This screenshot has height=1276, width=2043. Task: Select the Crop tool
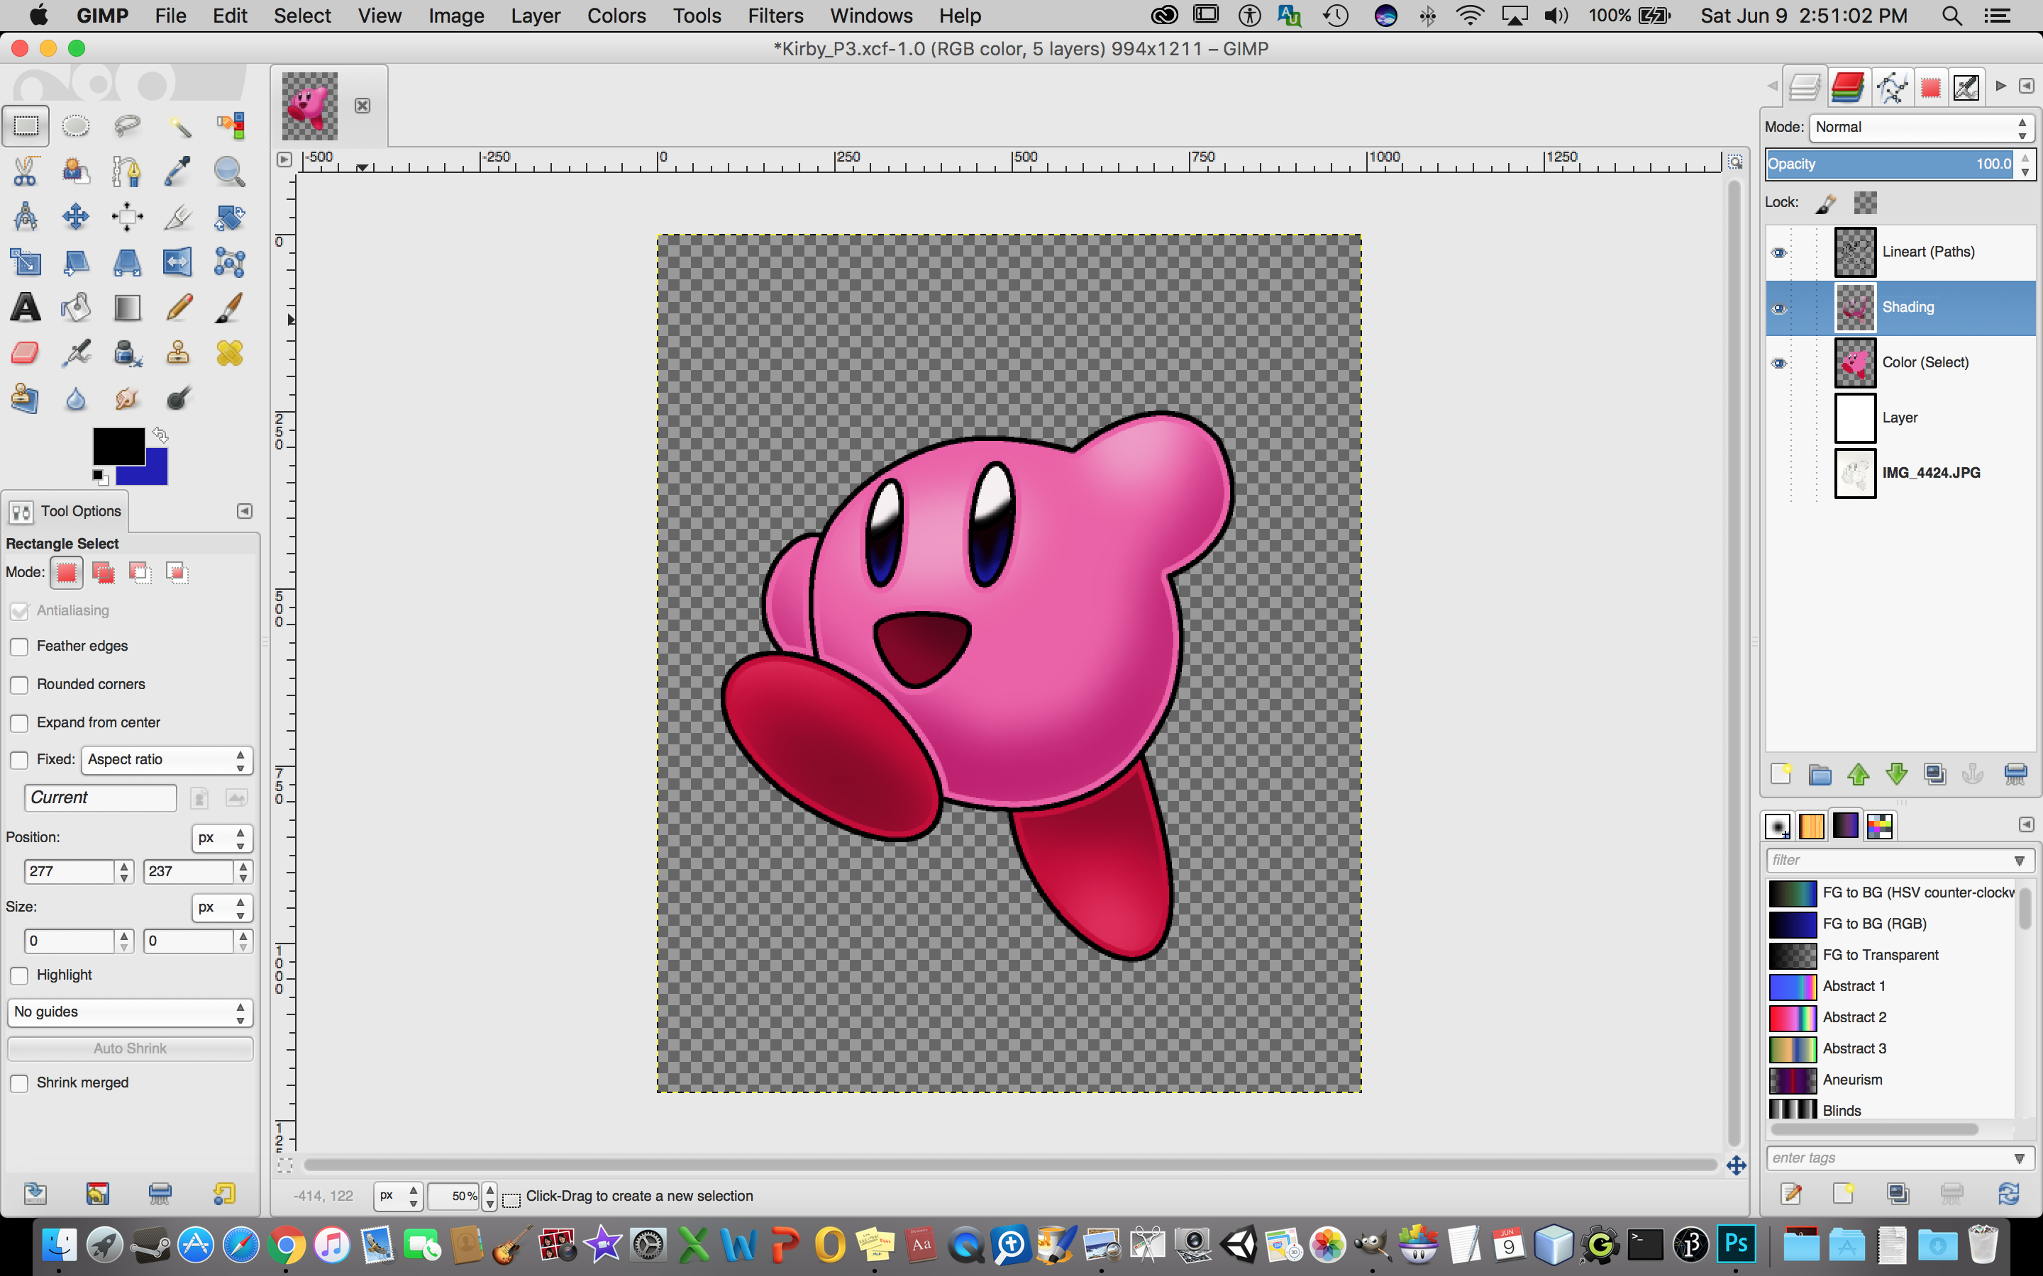(x=178, y=217)
